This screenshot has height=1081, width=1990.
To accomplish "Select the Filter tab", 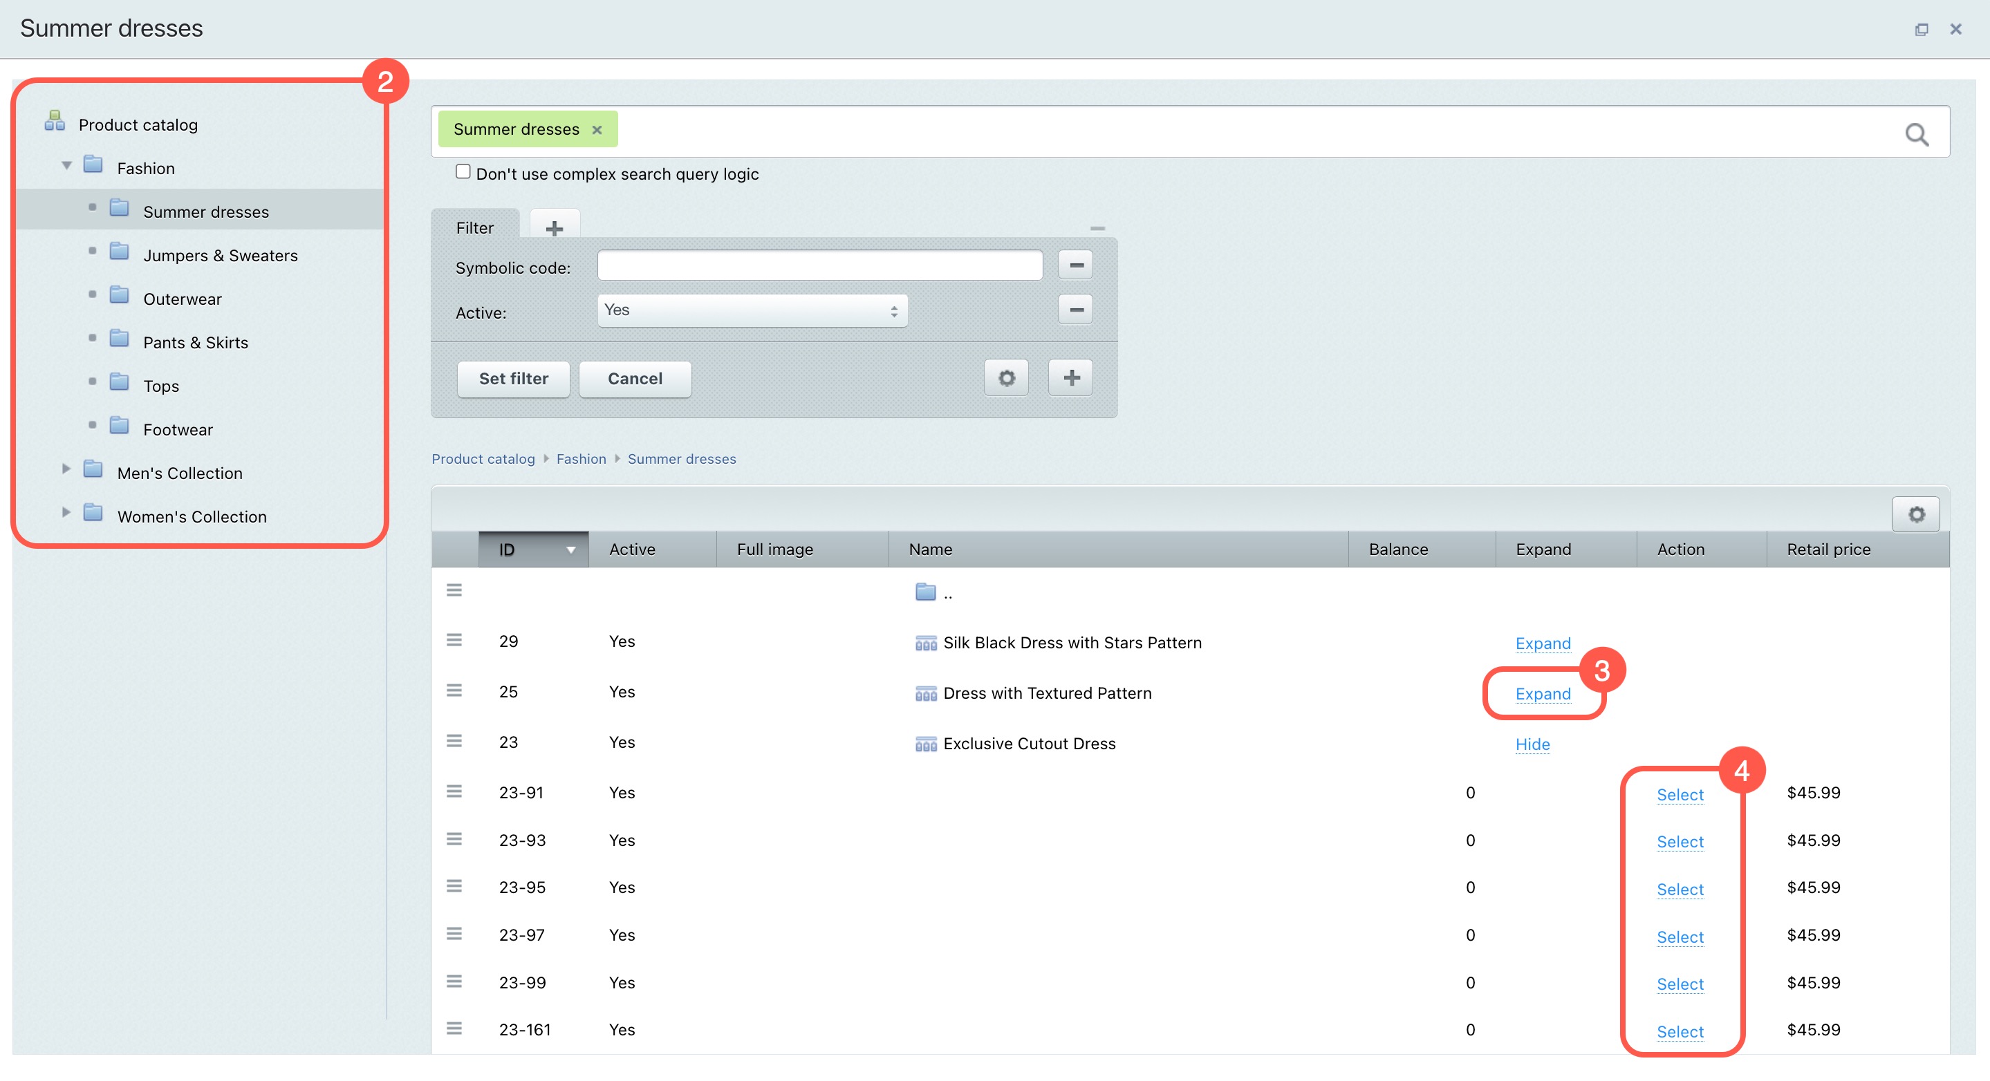I will click(474, 228).
